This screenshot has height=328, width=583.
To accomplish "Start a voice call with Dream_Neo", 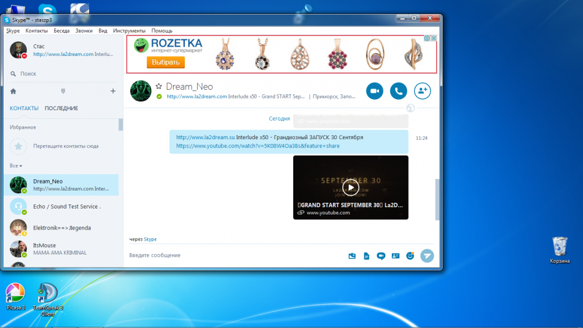I will tap(398, 91).
